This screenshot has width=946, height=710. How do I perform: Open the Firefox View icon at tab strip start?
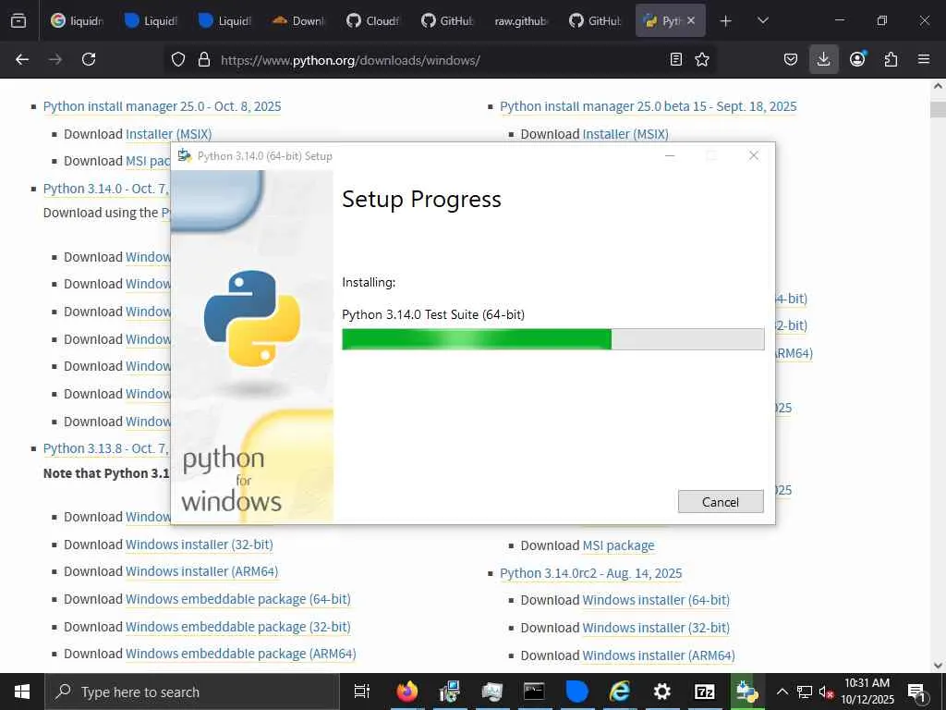click(18, 20)
